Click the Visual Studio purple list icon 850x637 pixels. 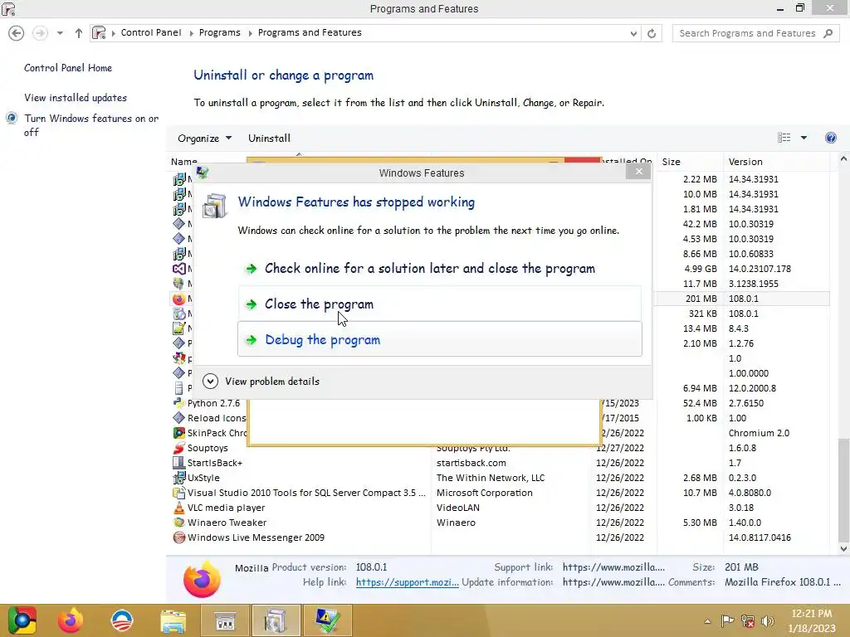click(179, 269)
